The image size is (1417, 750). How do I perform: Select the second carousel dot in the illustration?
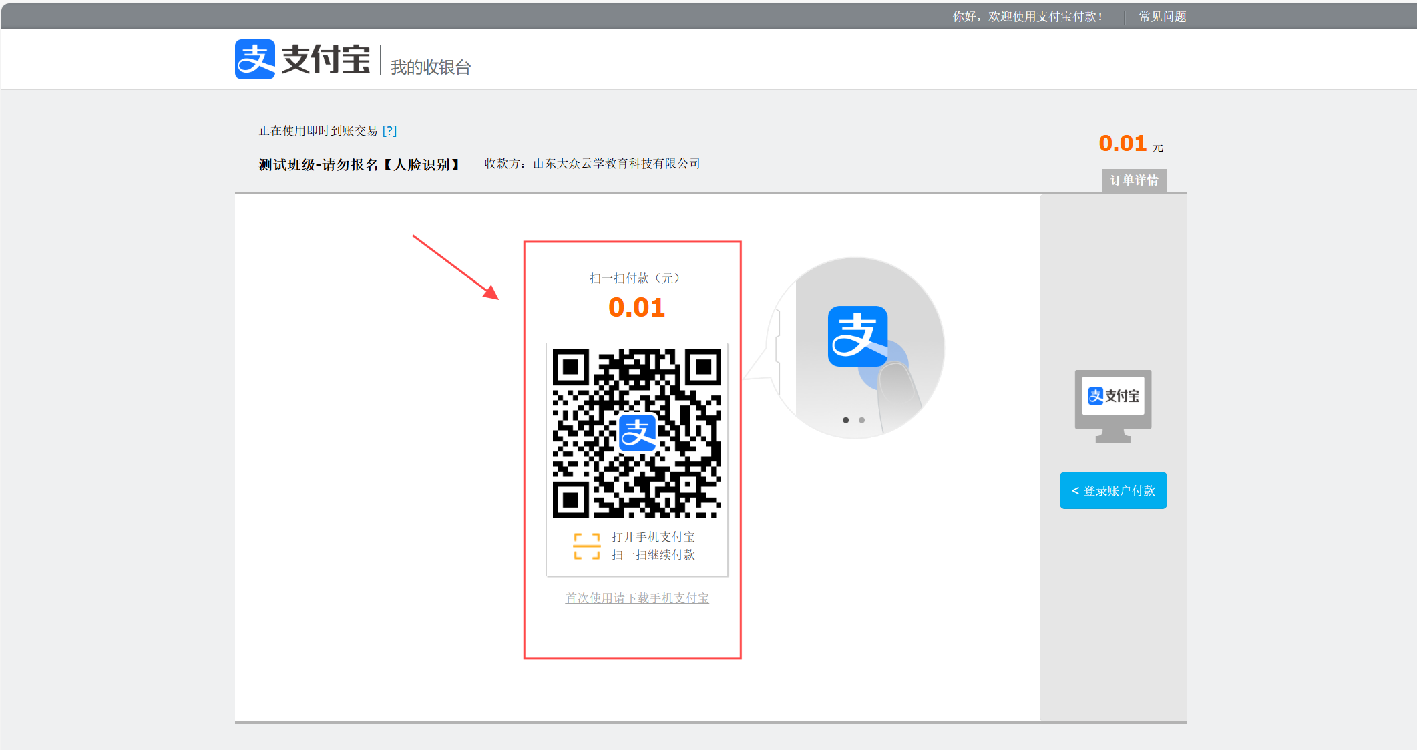(x=861, y=420)
